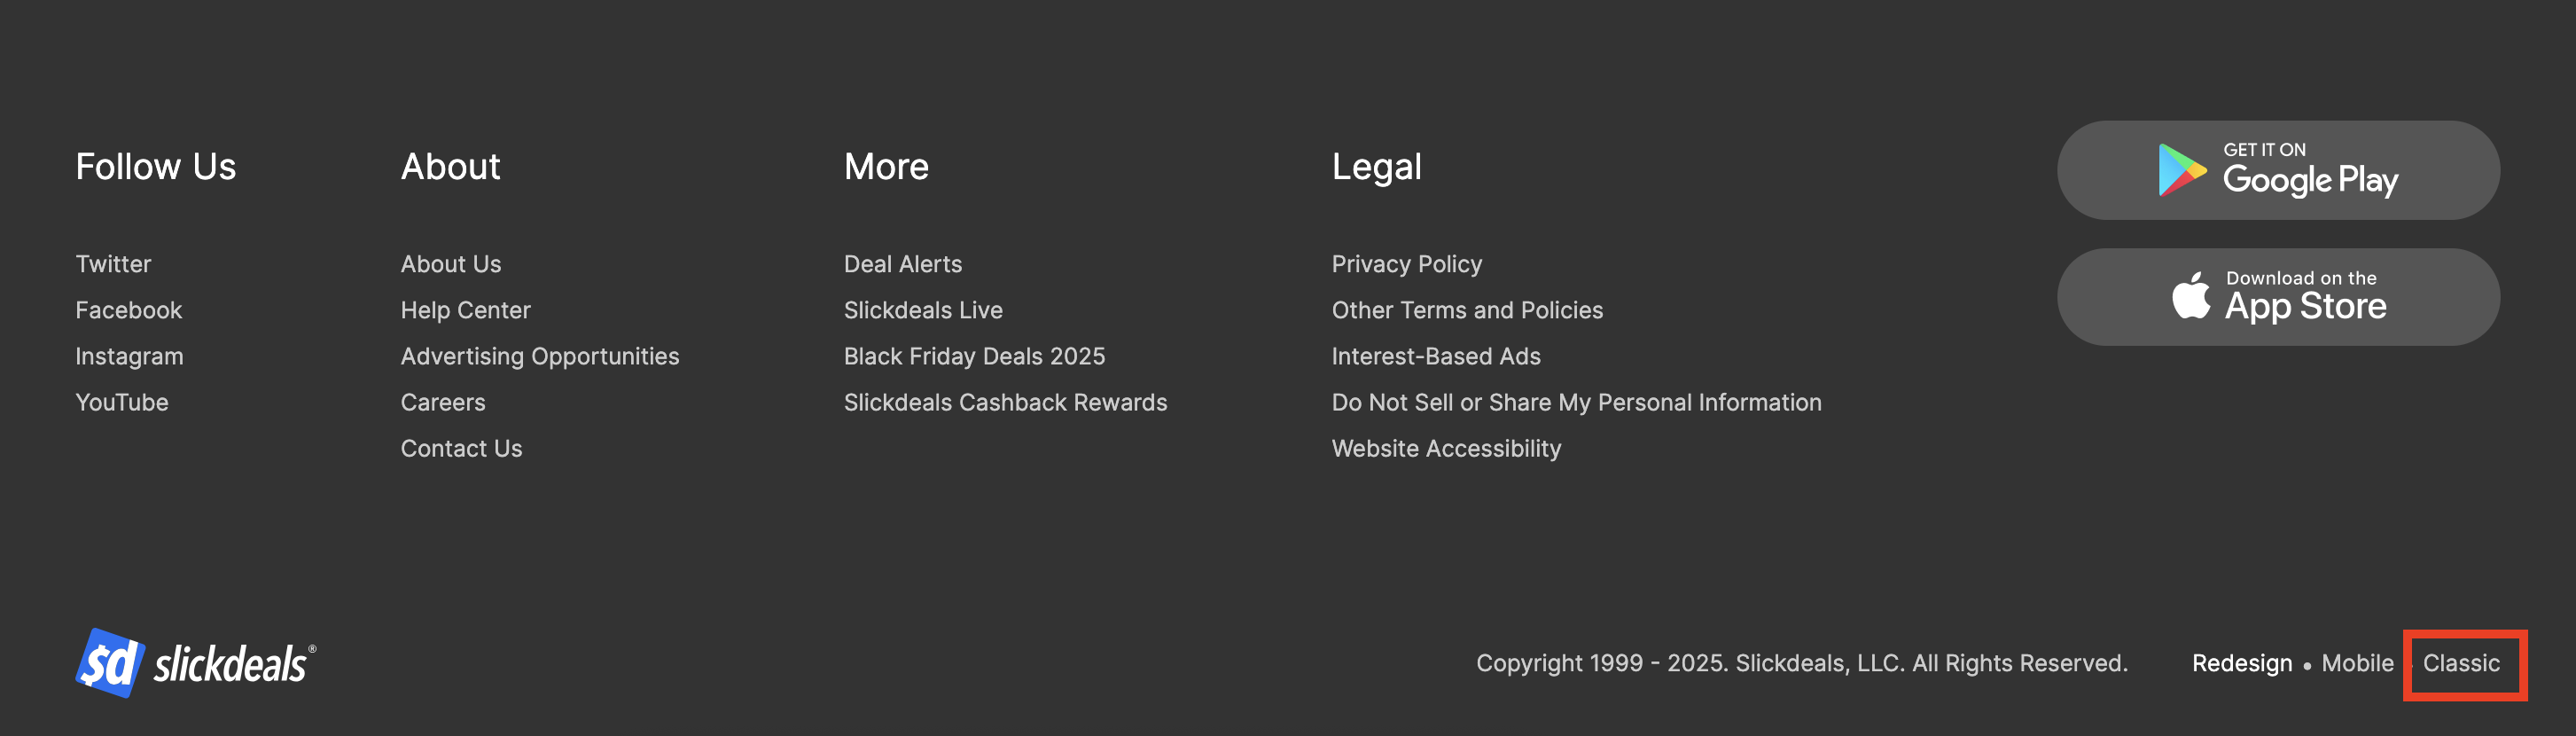This screenshot has width=2576, height=736.
Task: Click the Apple App Store badge
Action: 2278,297
